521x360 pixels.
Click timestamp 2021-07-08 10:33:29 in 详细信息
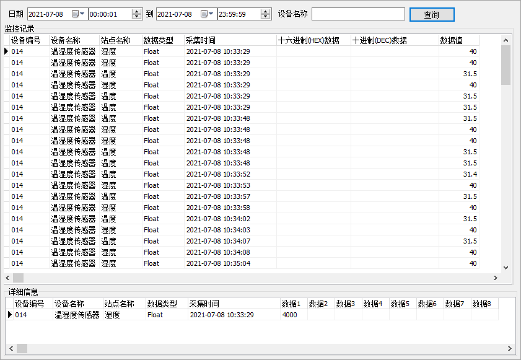click(234, 315)
